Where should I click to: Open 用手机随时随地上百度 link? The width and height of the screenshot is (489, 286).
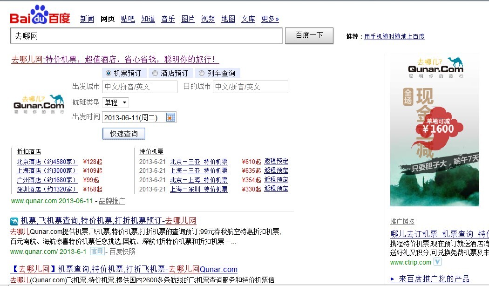point(394,36)
